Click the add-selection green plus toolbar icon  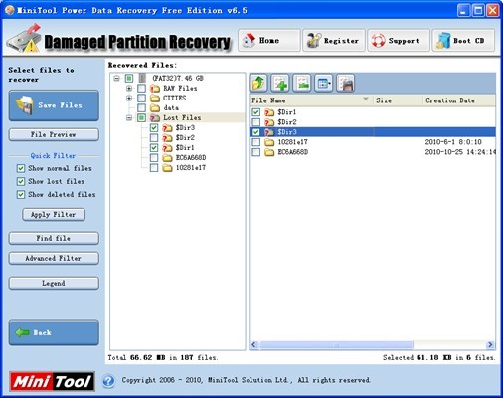click(x=280, y=83)
